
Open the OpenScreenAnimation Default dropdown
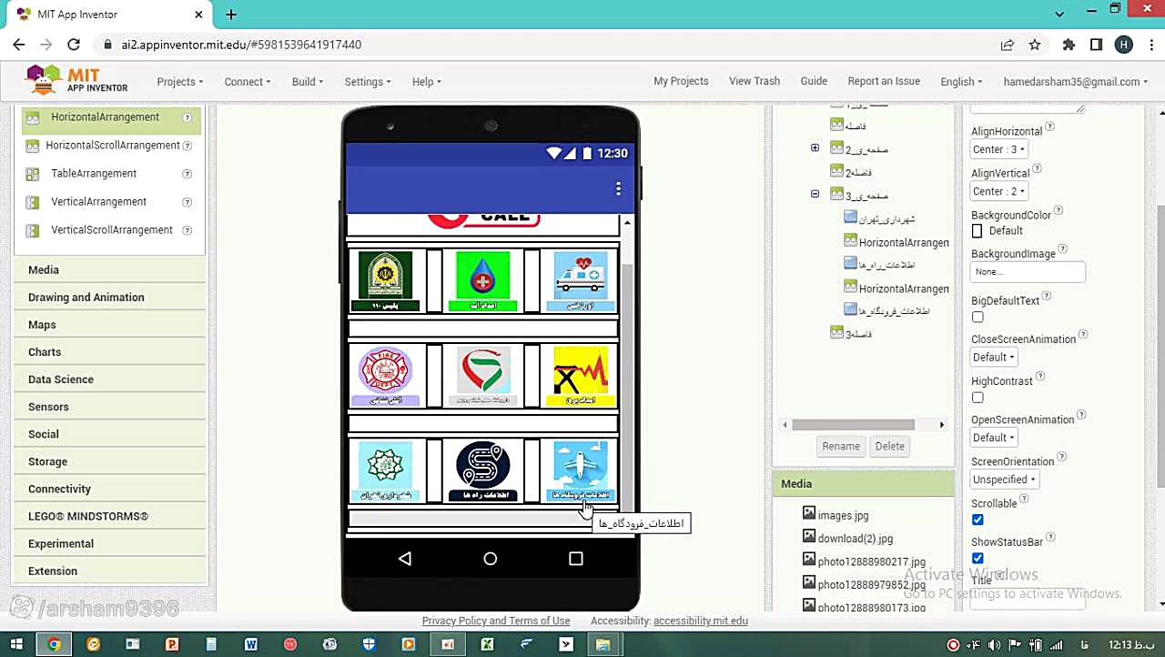click(994, 438)
